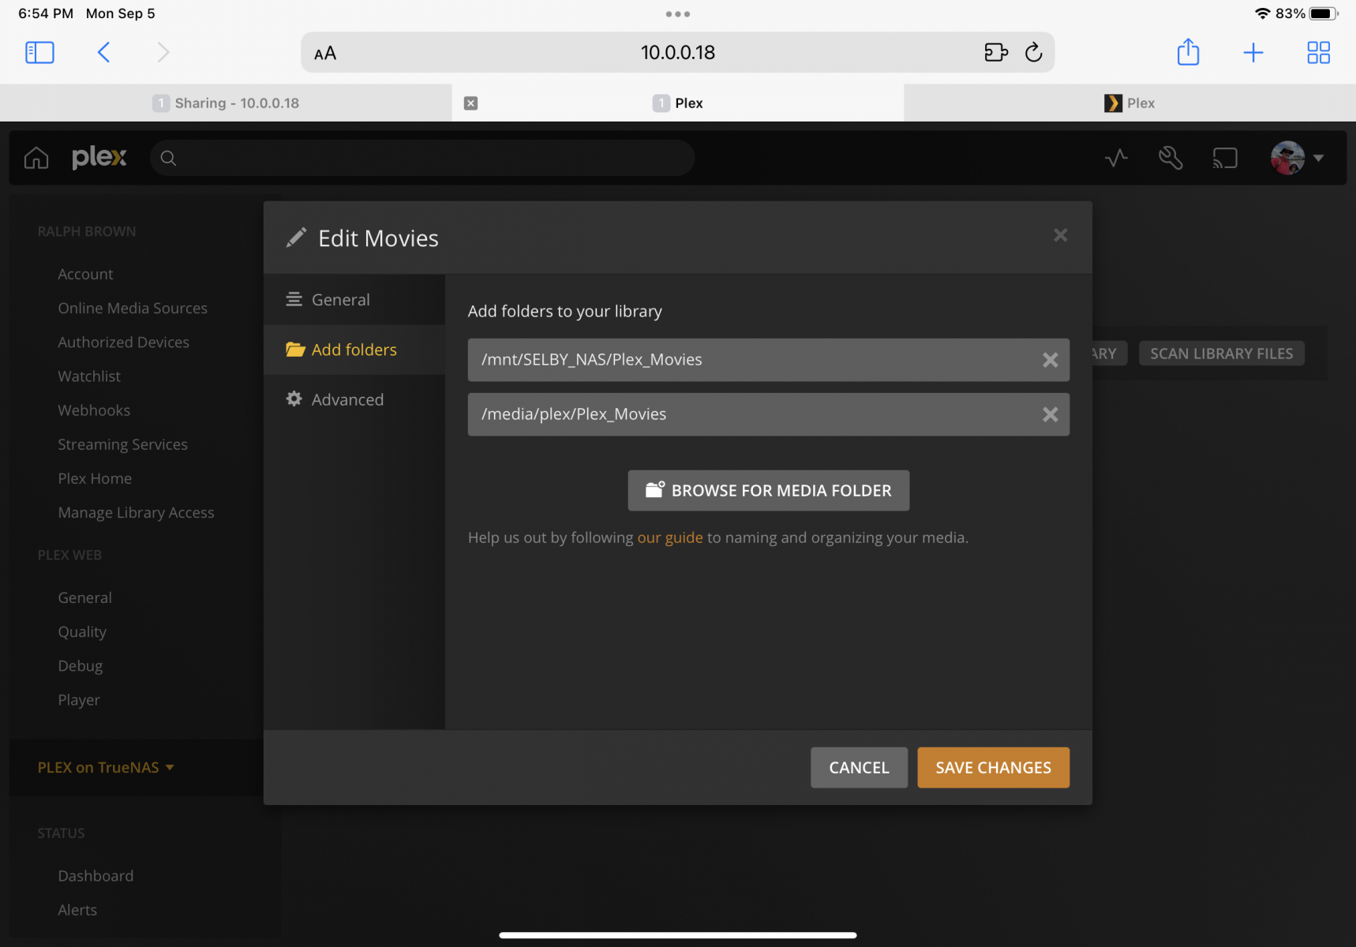This screenshot has width=1356, height=947.
Task: Click the Plex logo
Action: [99, 157]
